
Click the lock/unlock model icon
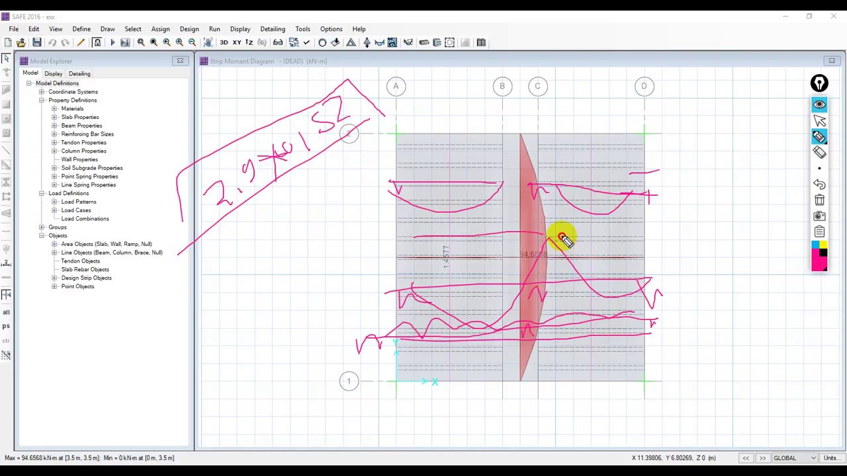97,42
